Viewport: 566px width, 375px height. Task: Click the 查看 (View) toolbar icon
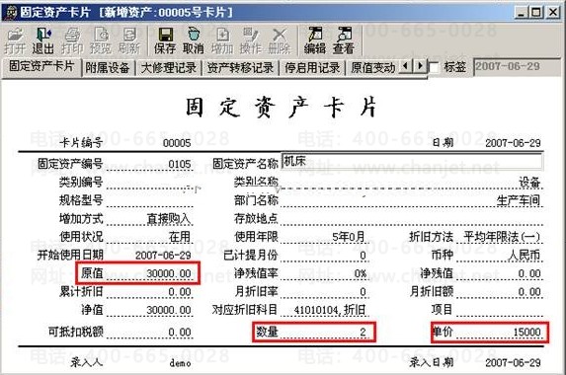coord(344,40)
